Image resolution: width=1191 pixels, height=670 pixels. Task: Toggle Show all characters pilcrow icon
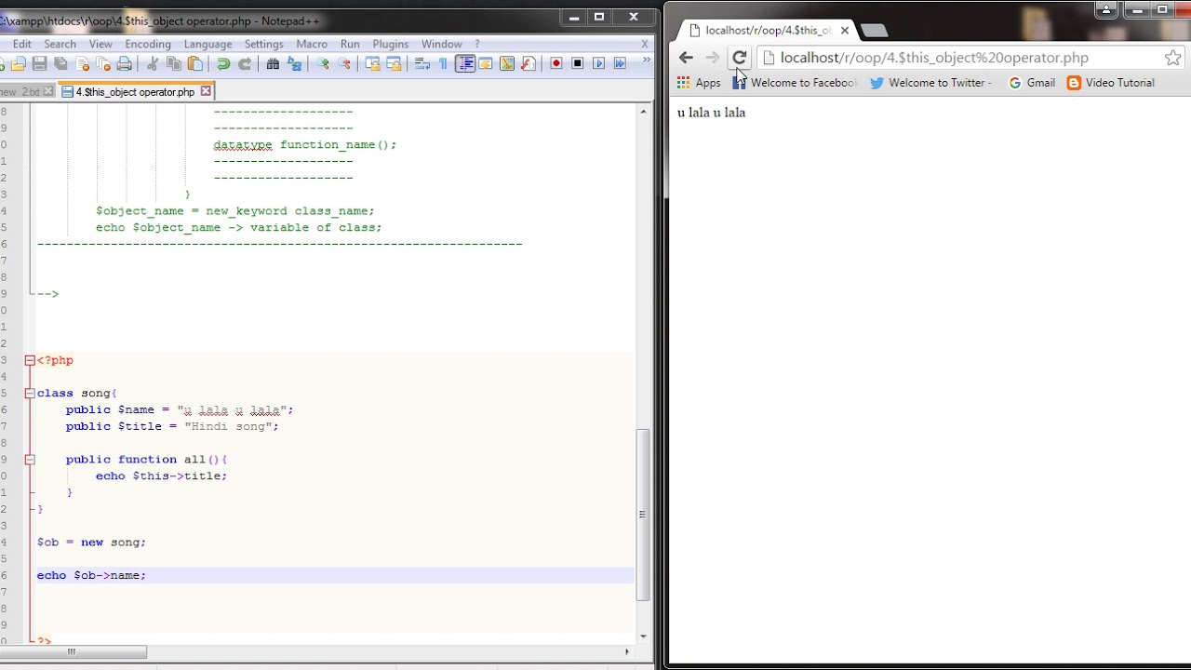[x=443, y=63]
